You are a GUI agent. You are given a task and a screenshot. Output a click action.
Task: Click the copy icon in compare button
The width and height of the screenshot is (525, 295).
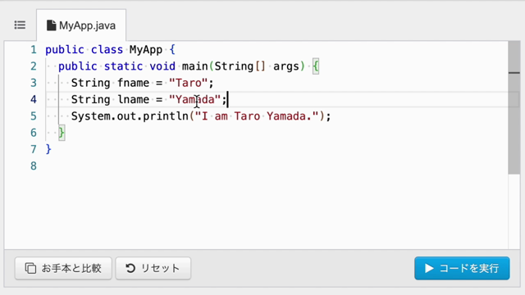30,268
